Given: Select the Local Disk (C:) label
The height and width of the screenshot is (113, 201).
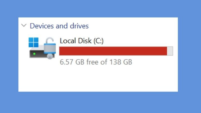Looking at the screenshot, I should tap(81, 41).
